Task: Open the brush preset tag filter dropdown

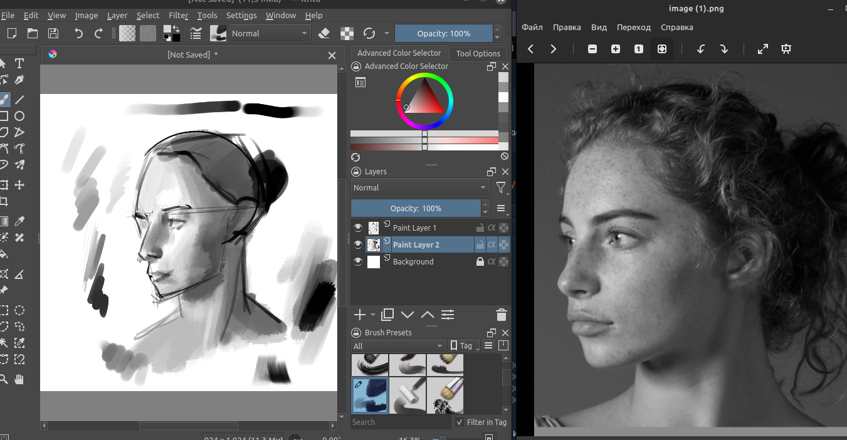Action: [x=398, y=346]
